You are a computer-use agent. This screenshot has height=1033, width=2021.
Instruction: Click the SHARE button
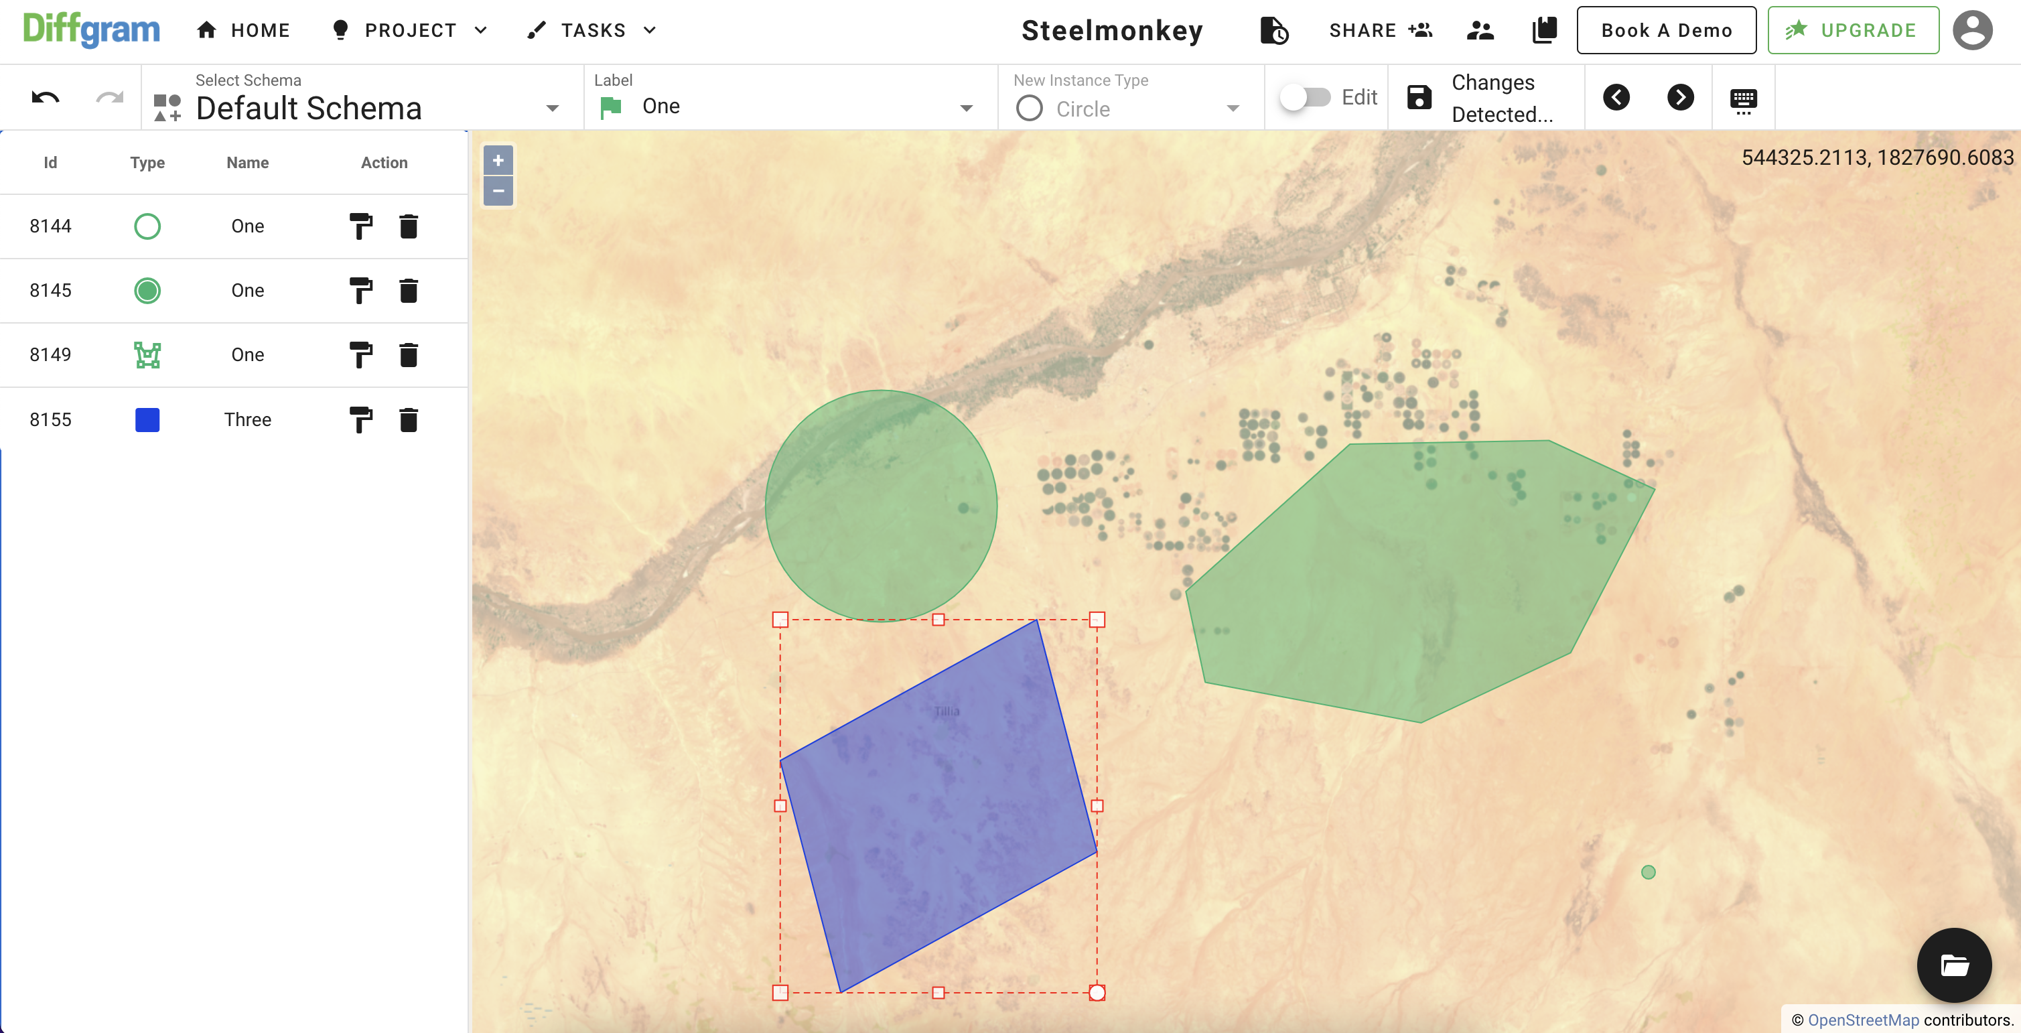point(1380,29)
